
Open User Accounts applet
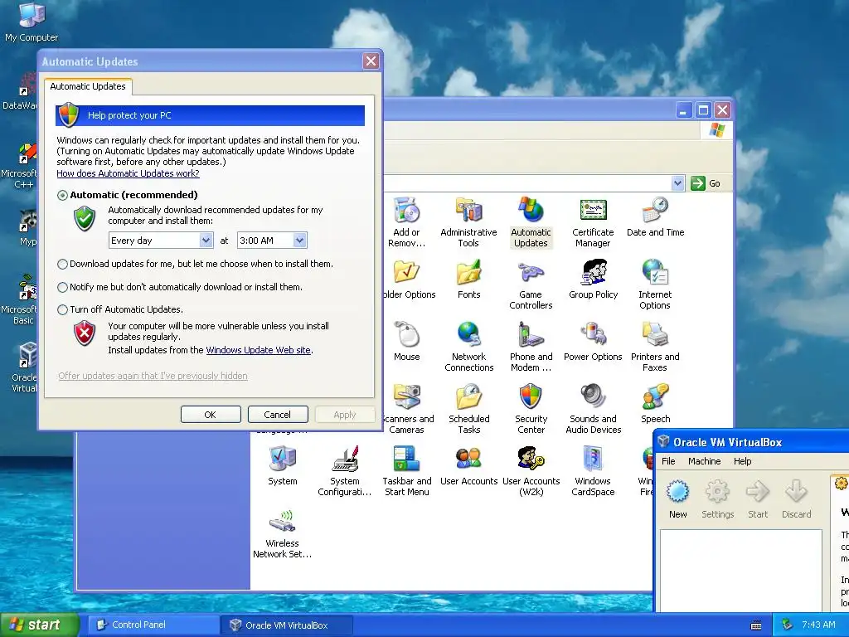pyautogui.click(x=469, y=466)
